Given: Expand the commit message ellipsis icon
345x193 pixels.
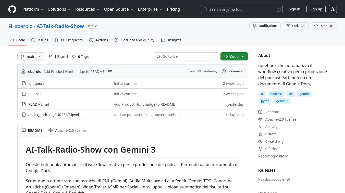Looking at the screenshot, I should [x=110, y=71].
